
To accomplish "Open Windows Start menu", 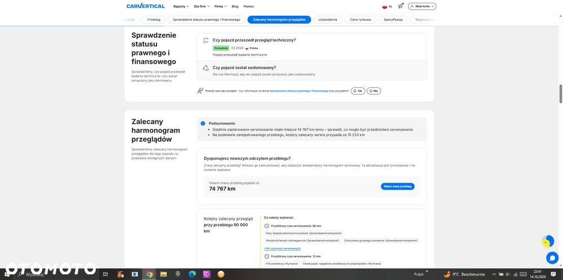I will [7, 274].
